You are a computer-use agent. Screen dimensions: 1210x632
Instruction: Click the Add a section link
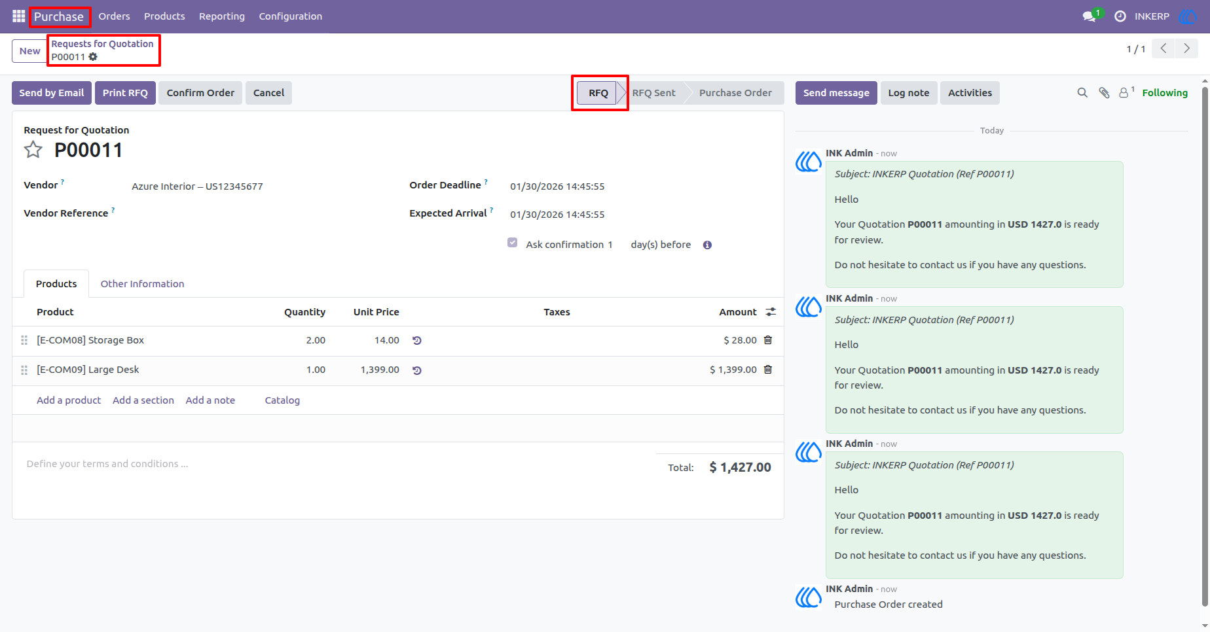pyautogui.click(x=143, y=400)
